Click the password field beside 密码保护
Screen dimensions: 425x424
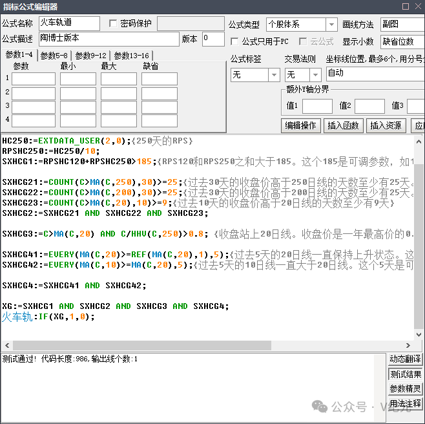point(191,24)
